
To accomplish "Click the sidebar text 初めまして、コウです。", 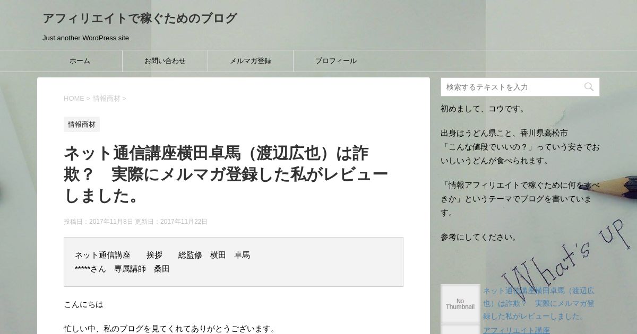I will [484, 109].
